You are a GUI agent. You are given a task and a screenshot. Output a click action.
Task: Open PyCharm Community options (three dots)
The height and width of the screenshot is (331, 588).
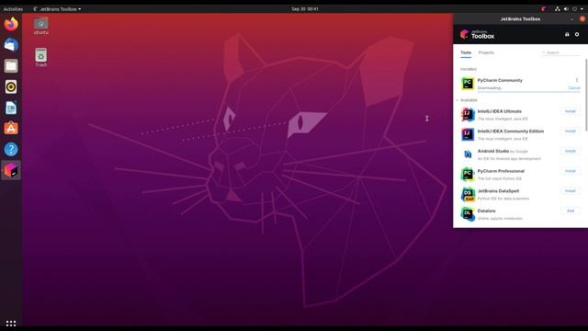pos(577,80)
